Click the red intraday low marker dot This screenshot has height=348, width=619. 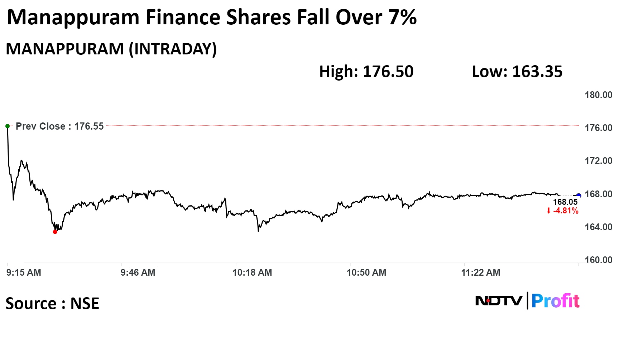55,232
